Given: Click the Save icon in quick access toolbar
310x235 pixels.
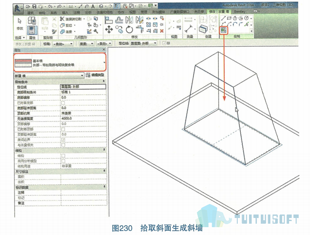Looking at the screenshot, I should pyautogui.click(x=34, y=7).
